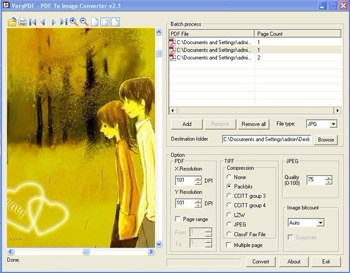Click file list scroll right arrow

click(x=338, y=111)
